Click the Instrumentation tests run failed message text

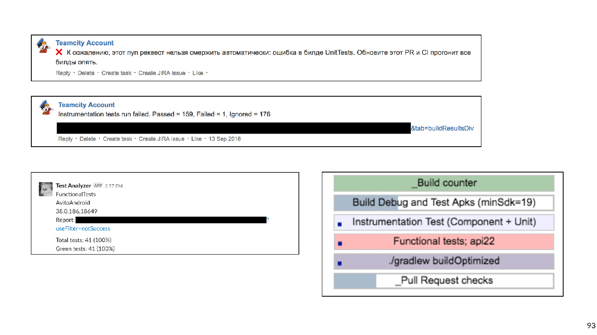pyautogui.click(x=164, y=114)
